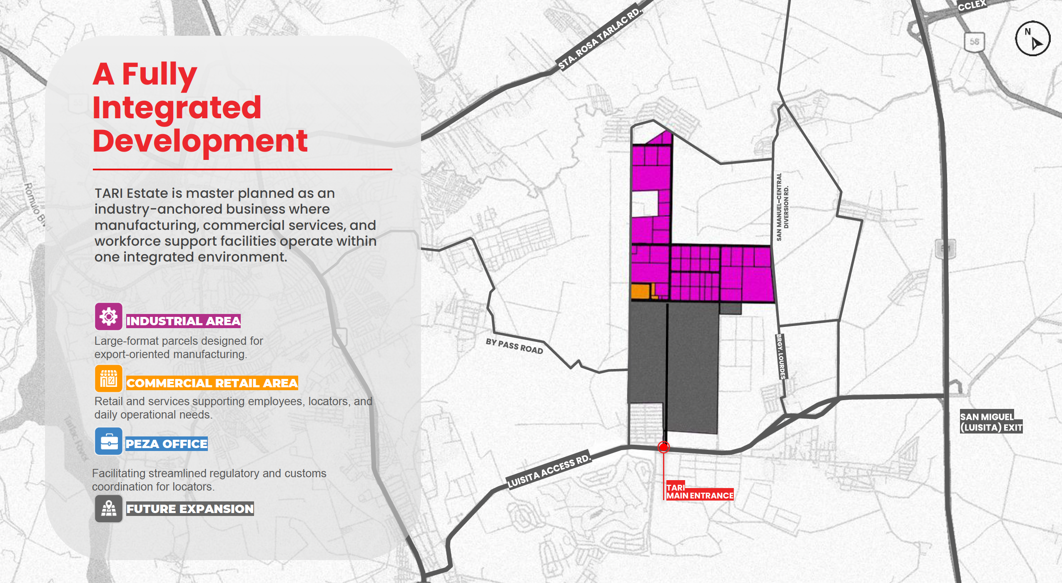Click the CCLEX expressway label

click(x=972, y=5)
